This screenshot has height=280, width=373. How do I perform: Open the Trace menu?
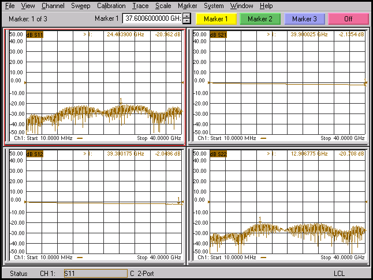[140, 6]
